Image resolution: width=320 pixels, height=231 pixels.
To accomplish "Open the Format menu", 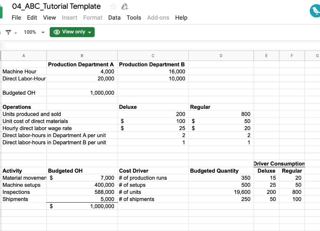I will coord(92,18).
